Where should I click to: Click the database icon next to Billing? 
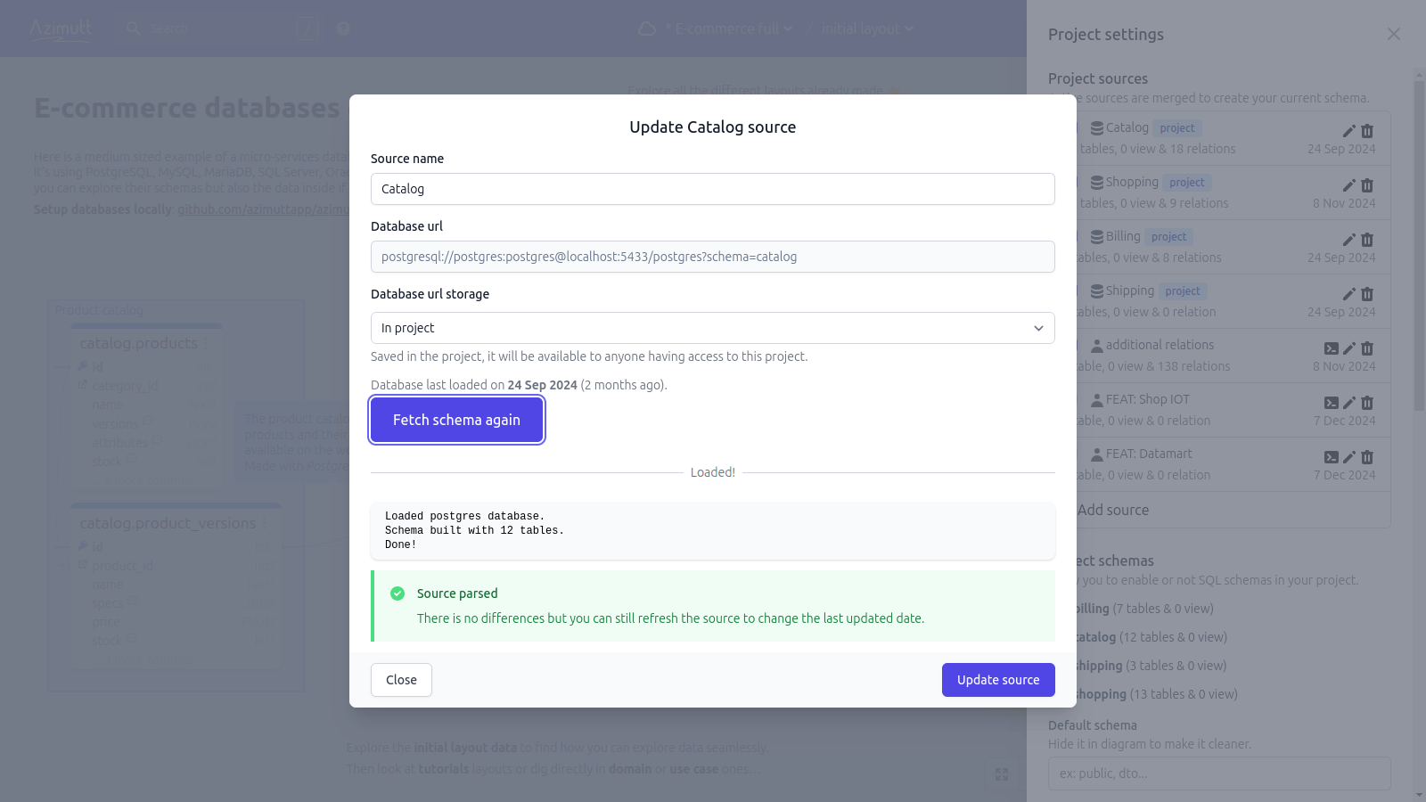tap(1095, 236)
